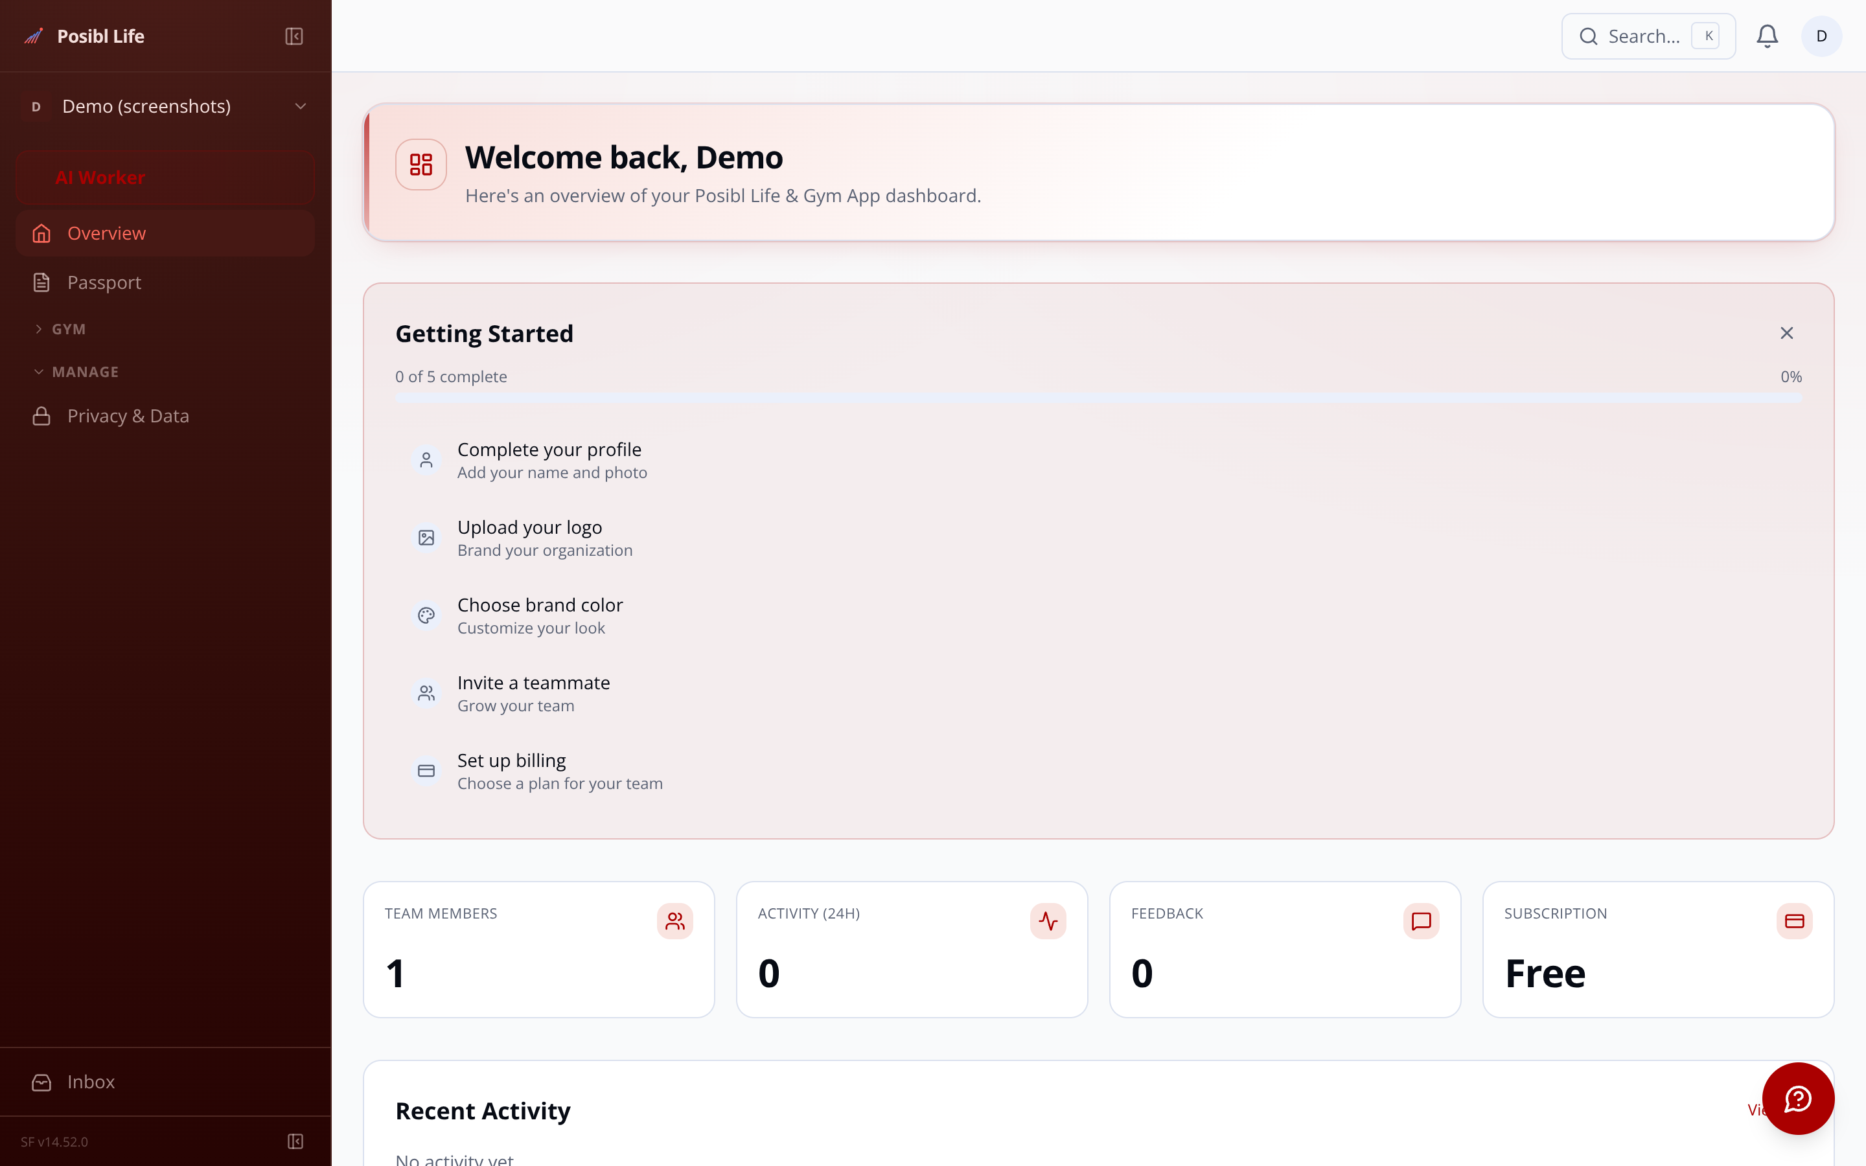Dismiss the Getting Started panel
Screen dimensions: 1866x1166
[1786, 333]
